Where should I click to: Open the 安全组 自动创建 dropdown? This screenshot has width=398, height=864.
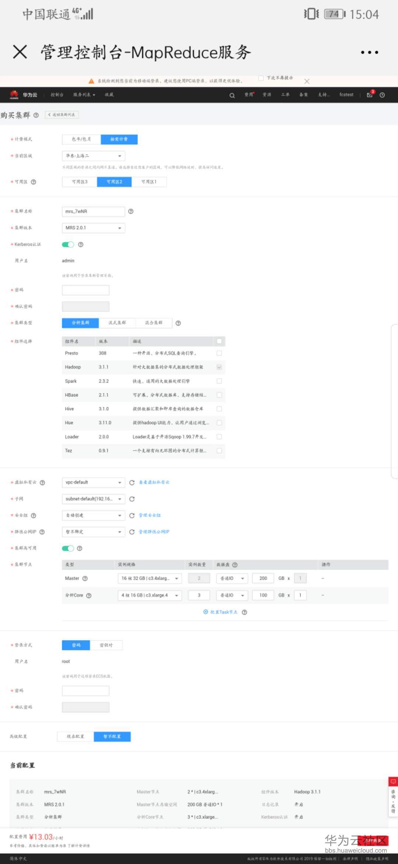click(x=94, y=516)
